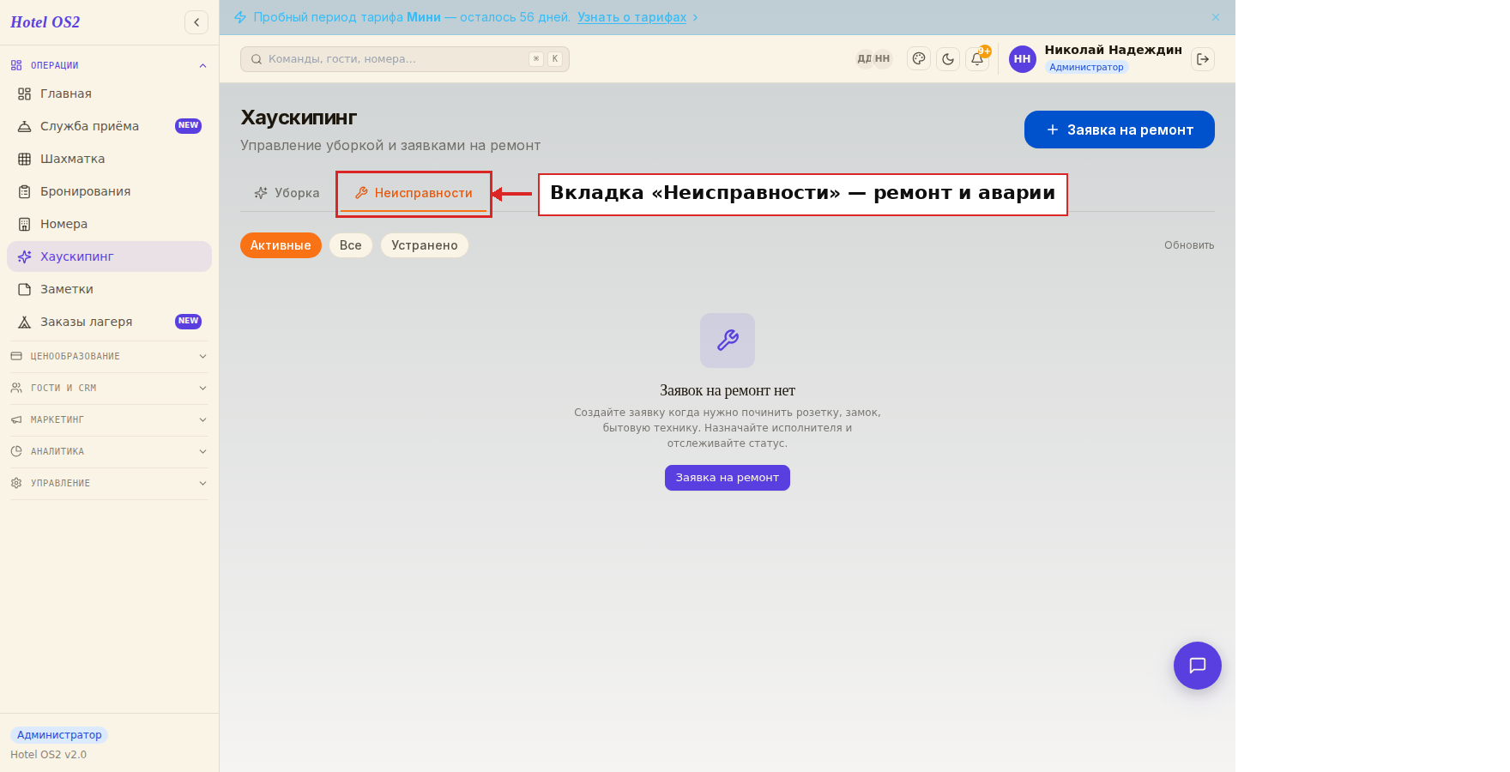Click the Администратор badge under the user name
1510x772 pixels.
(1086, 67)
